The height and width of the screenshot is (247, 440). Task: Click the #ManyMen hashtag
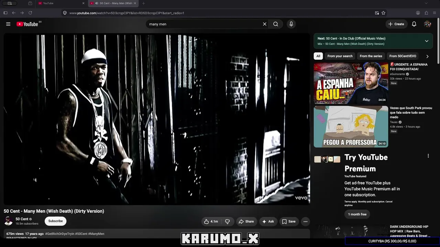pos(96,234)
